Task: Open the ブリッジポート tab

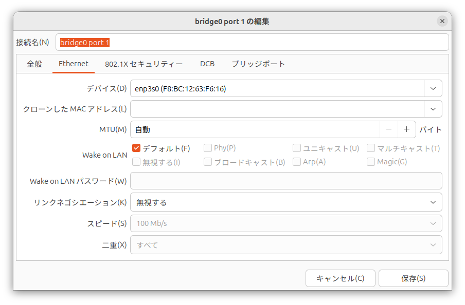Action: coord(258,64)
